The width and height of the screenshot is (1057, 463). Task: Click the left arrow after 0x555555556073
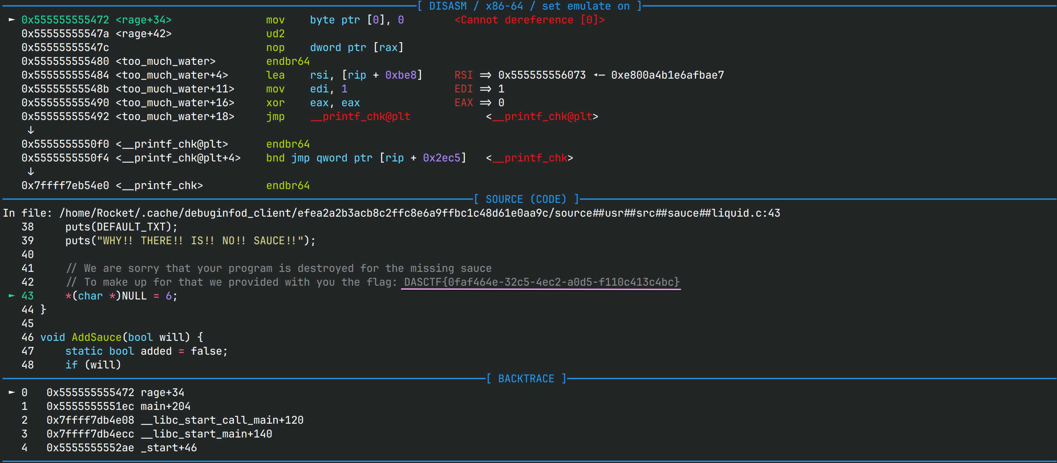599,75
